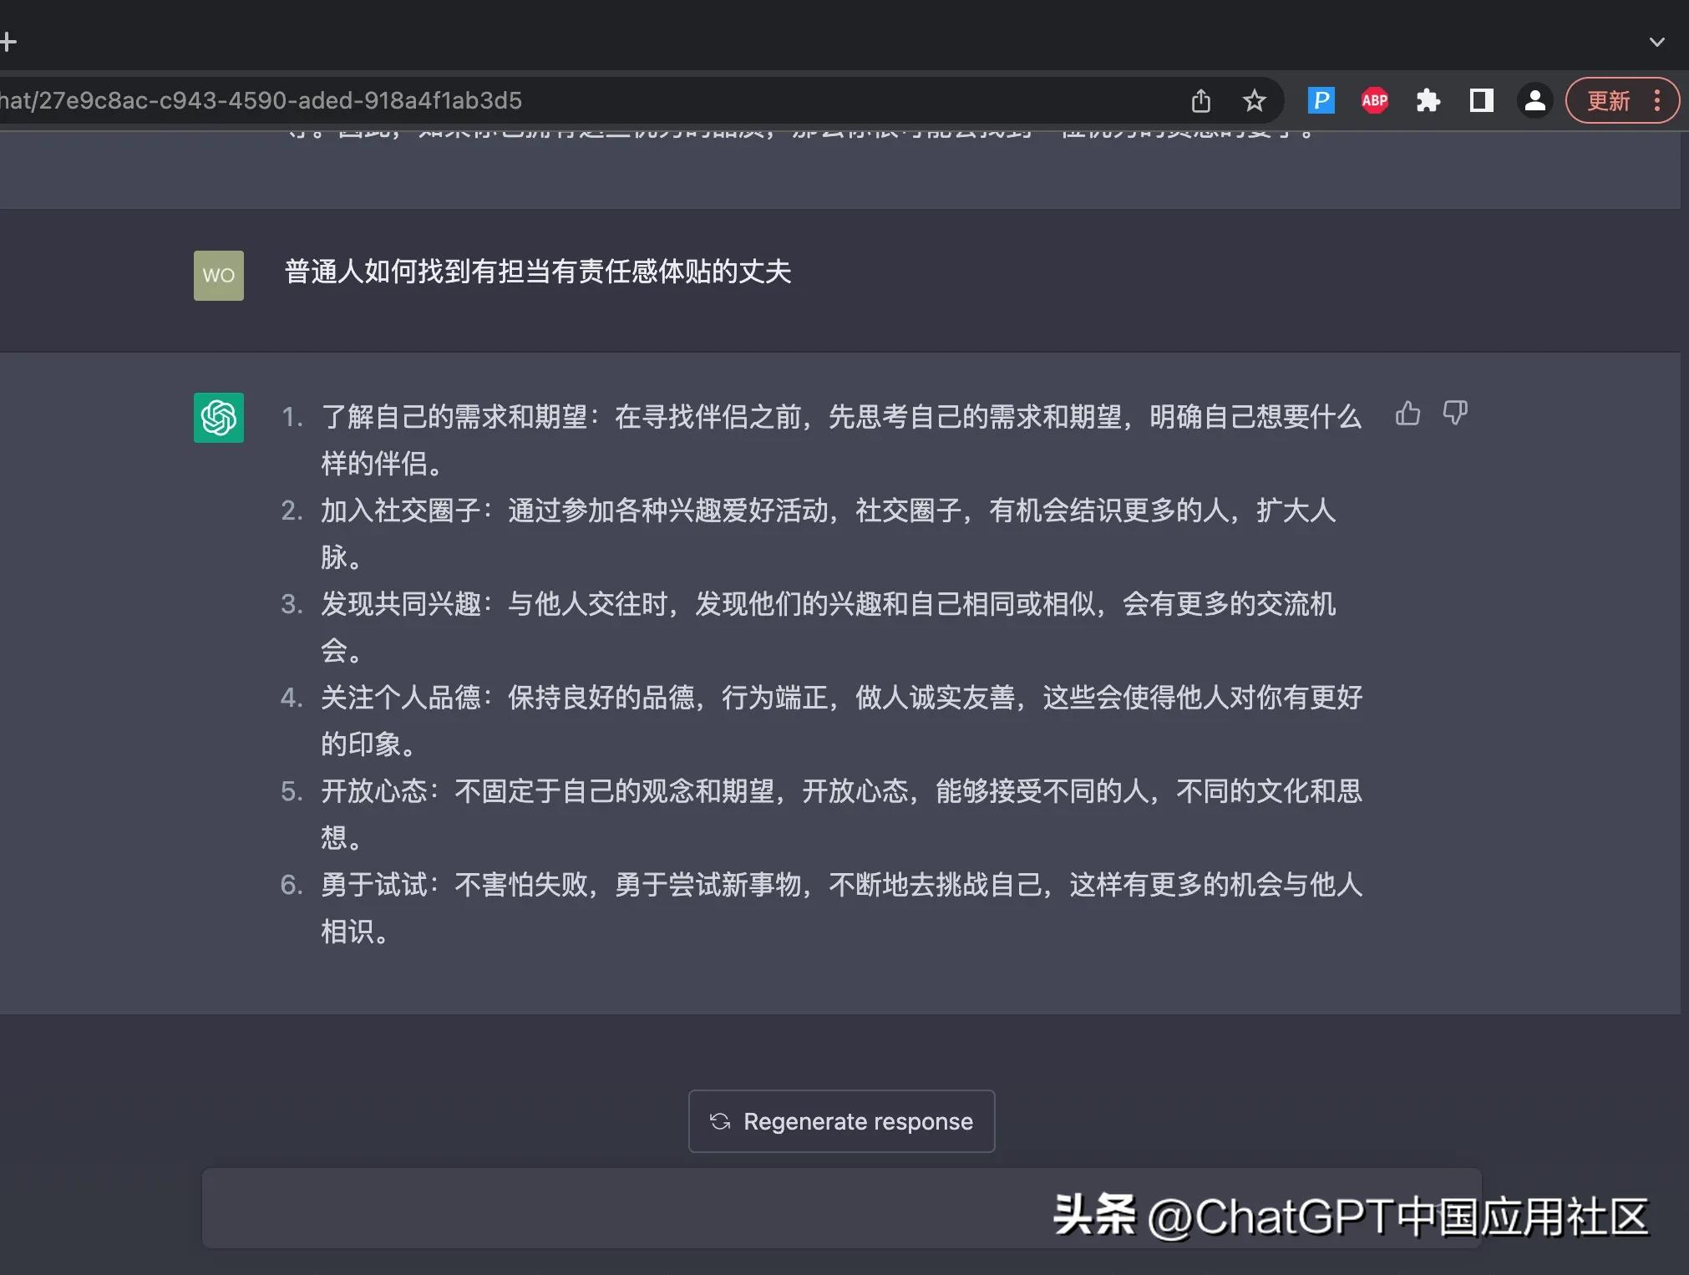
Task: Open the Adblock Plus extension icon
Action: 1374,100
